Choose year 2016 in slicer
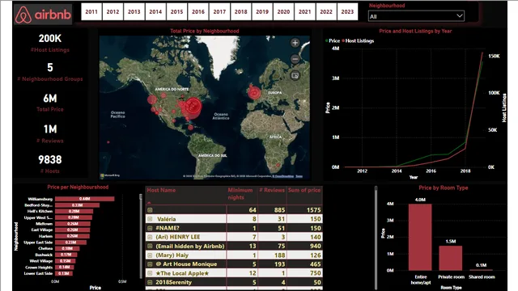 tap(198, 12)
